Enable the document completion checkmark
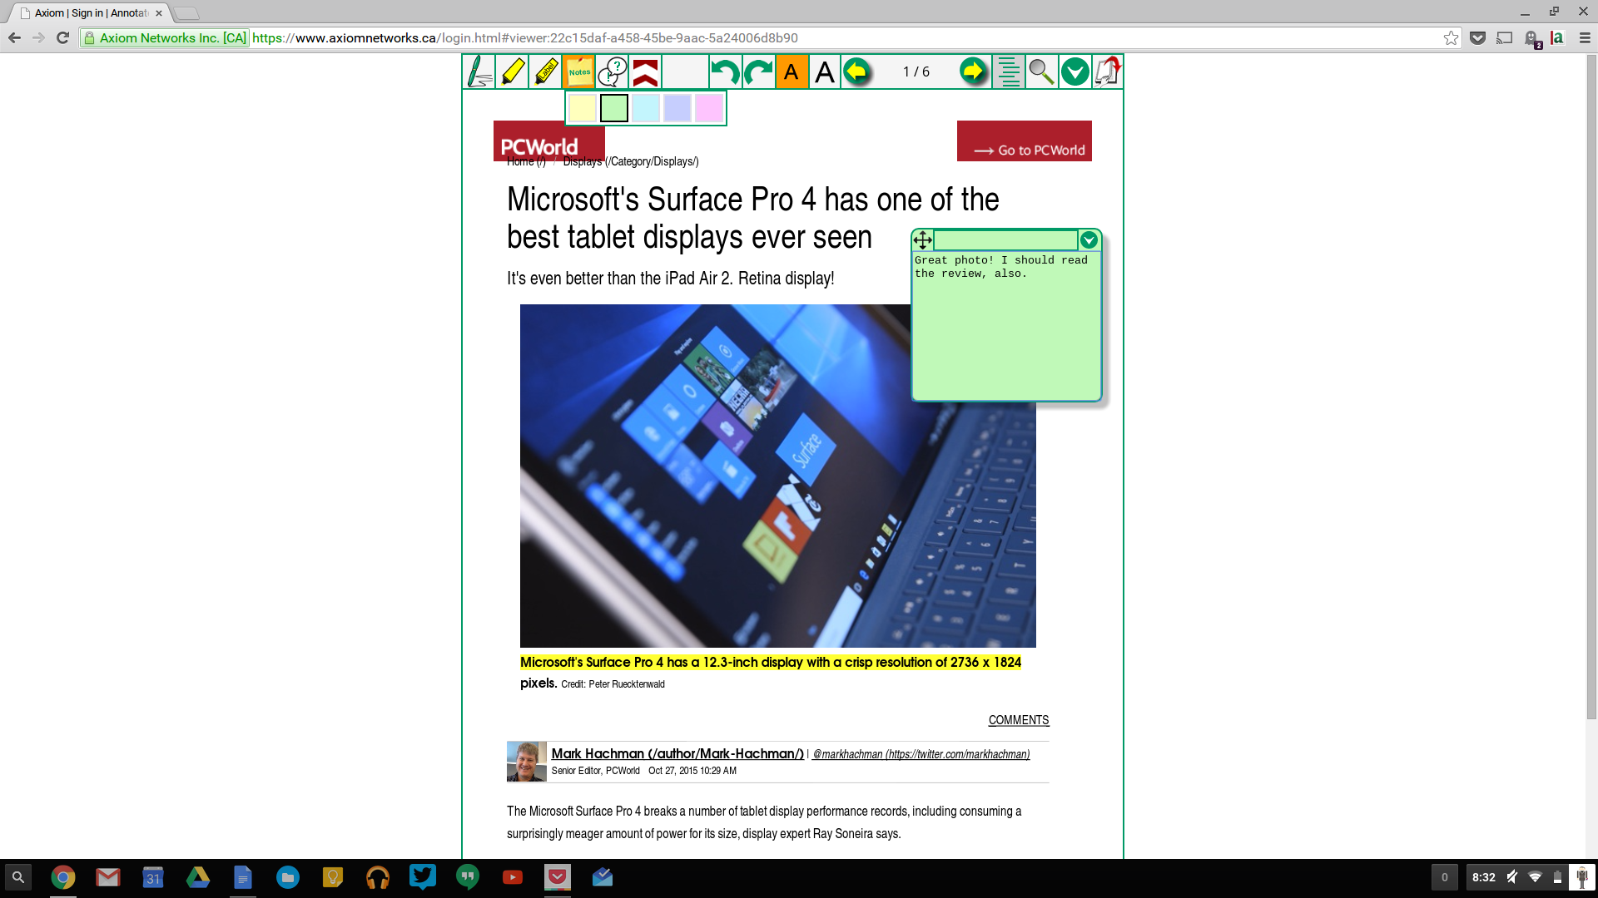This screenshot has height=898, width=1598. point(1074,72)
